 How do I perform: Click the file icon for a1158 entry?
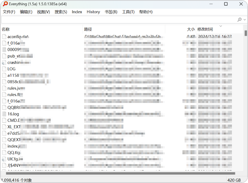tap(4, 75)
